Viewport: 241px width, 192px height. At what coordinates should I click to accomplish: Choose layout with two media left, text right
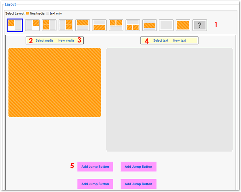coord(49,25)
